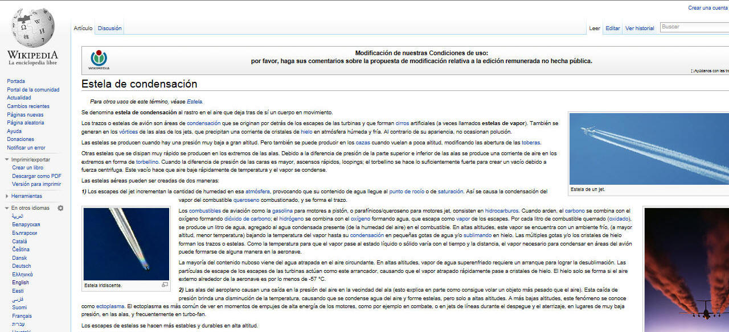Click the torbellino link
Image resolution: width=729 pixels, height=332 pixels.
coord(147,162)
